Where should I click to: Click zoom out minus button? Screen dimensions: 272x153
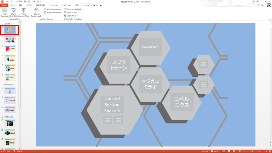pyautogui.click(x=244, y=151)
